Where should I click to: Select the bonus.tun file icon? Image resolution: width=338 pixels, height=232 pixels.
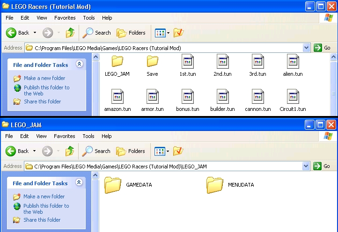coord(188,96)
